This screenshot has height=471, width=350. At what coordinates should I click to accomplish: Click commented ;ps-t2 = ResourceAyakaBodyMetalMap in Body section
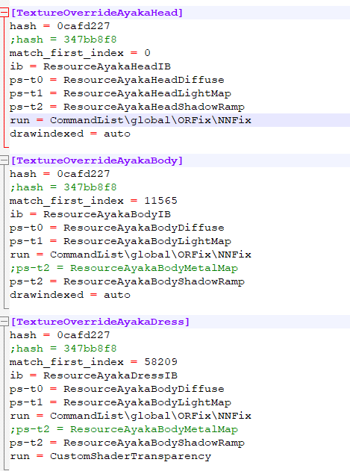point(124,268)
